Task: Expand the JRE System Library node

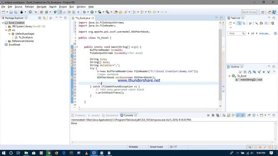Action: pyautogui.click(x=7, y=26)
